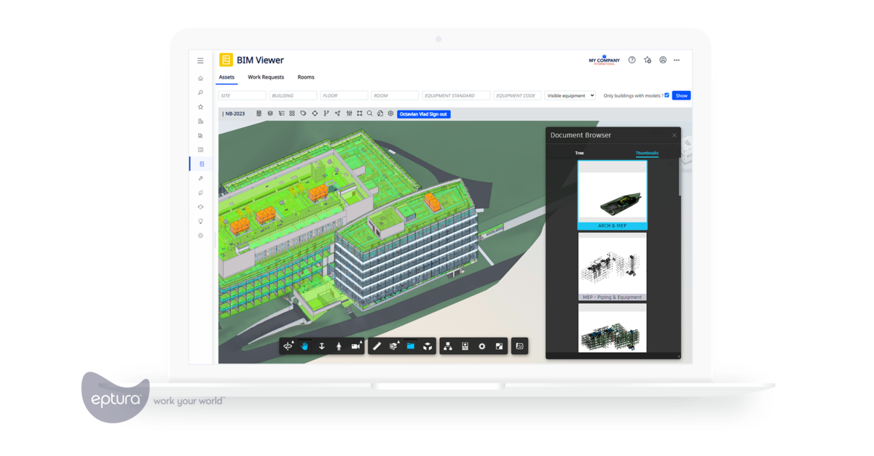Open the Camera interactions tool
The height and width of the screenshot is (456, 874).
356,346
